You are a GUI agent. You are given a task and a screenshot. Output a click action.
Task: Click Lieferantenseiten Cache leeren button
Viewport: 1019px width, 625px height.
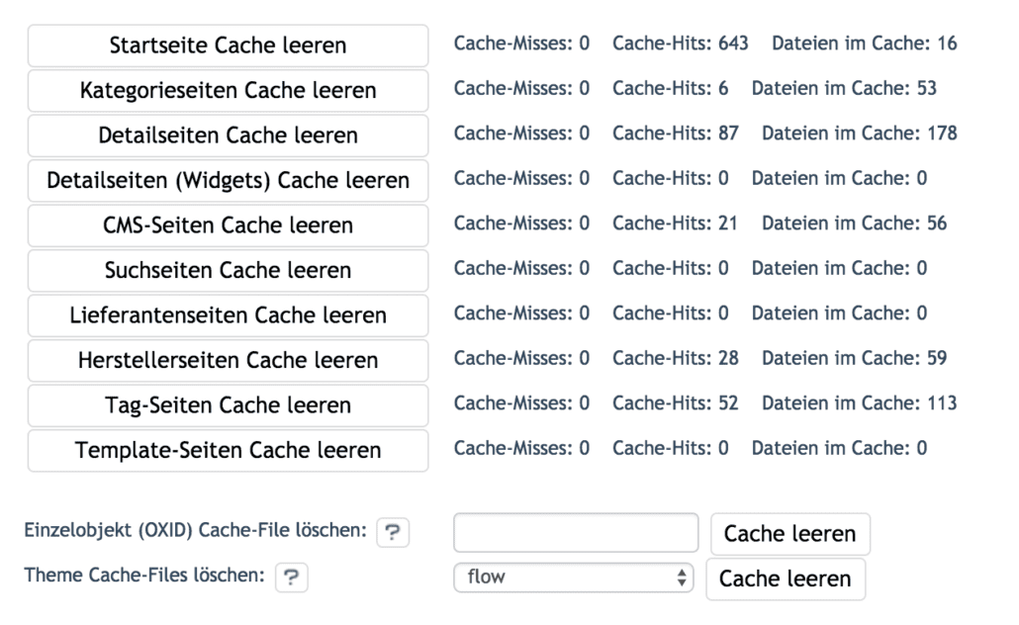[229, 315]
